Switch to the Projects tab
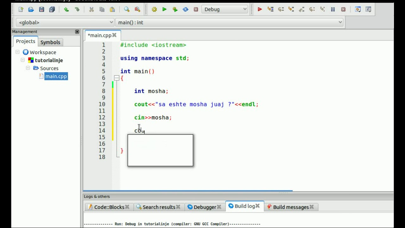The image size is (405, 228). coord(26,41)
